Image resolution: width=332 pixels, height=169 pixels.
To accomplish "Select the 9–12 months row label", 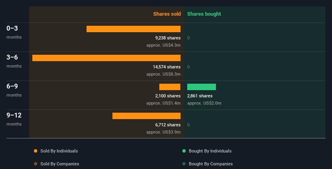I will (14, 119).
